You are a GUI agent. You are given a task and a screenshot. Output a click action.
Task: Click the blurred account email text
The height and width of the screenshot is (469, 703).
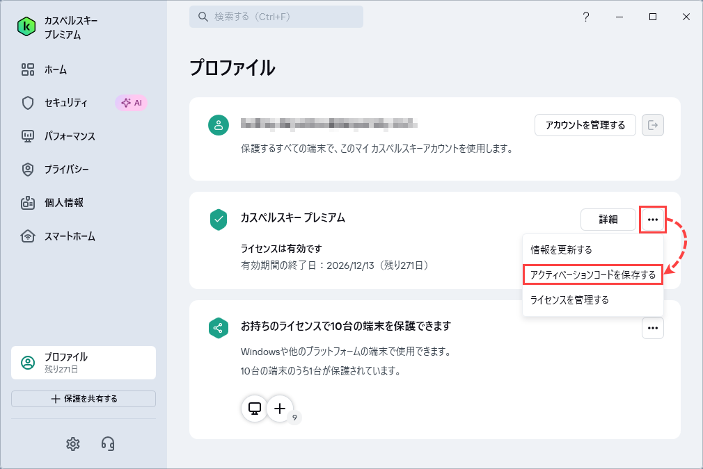[329, 123]
